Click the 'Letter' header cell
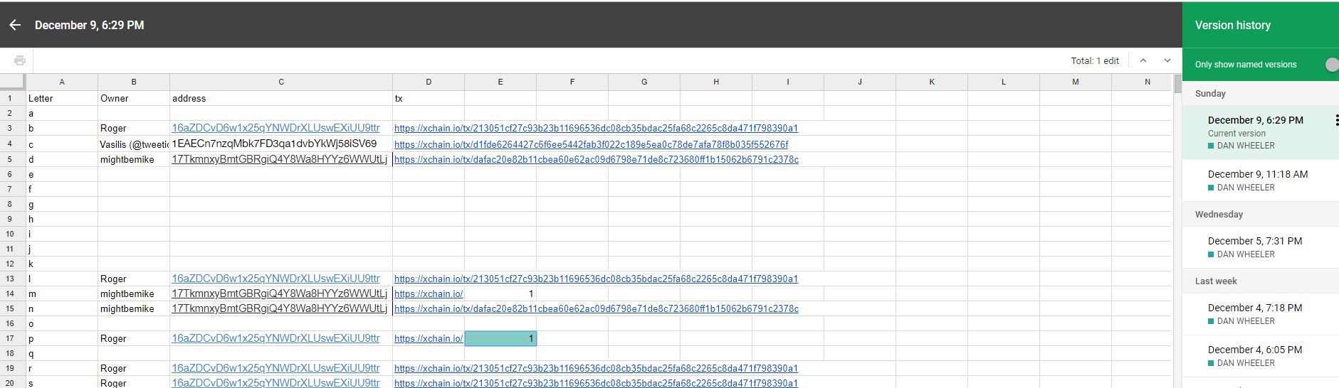Image resolution: width=1339 pixels, height=388 pixels. point(62,98)
